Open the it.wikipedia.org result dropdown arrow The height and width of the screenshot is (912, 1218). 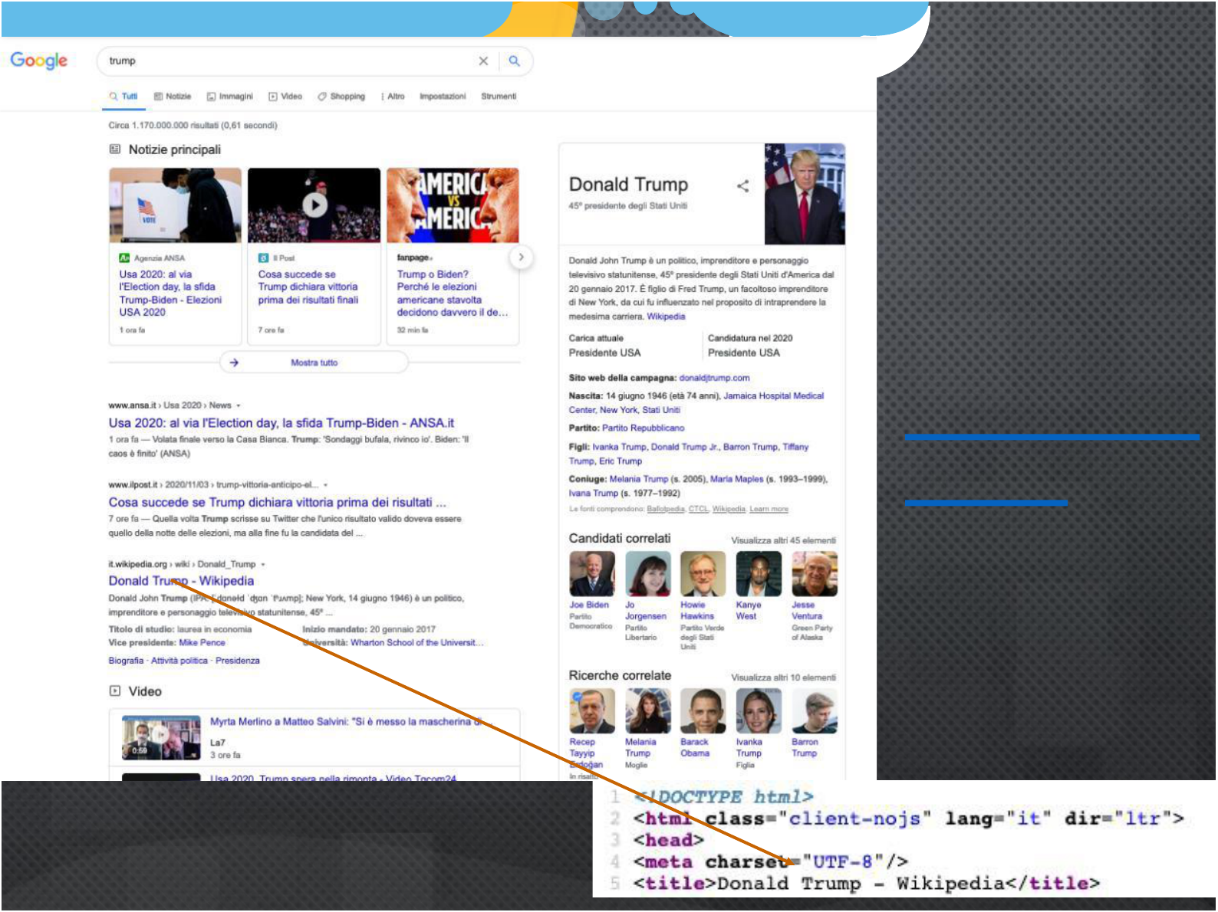pos(263,565)
